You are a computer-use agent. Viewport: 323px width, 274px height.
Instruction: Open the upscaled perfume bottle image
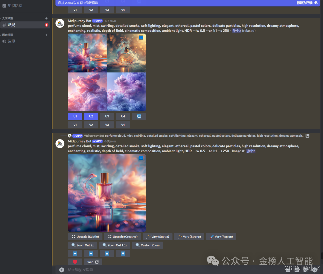[107, 193]
